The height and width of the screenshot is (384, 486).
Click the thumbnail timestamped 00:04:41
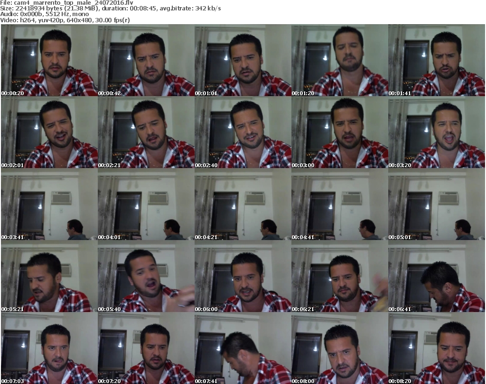tap(340, 205)
